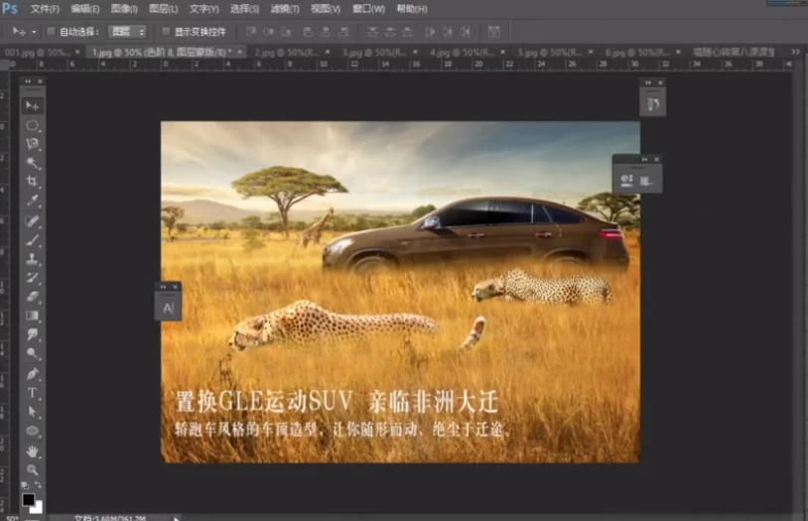Select the Gradient tool

pyautogui.click(x=33, y=316)
